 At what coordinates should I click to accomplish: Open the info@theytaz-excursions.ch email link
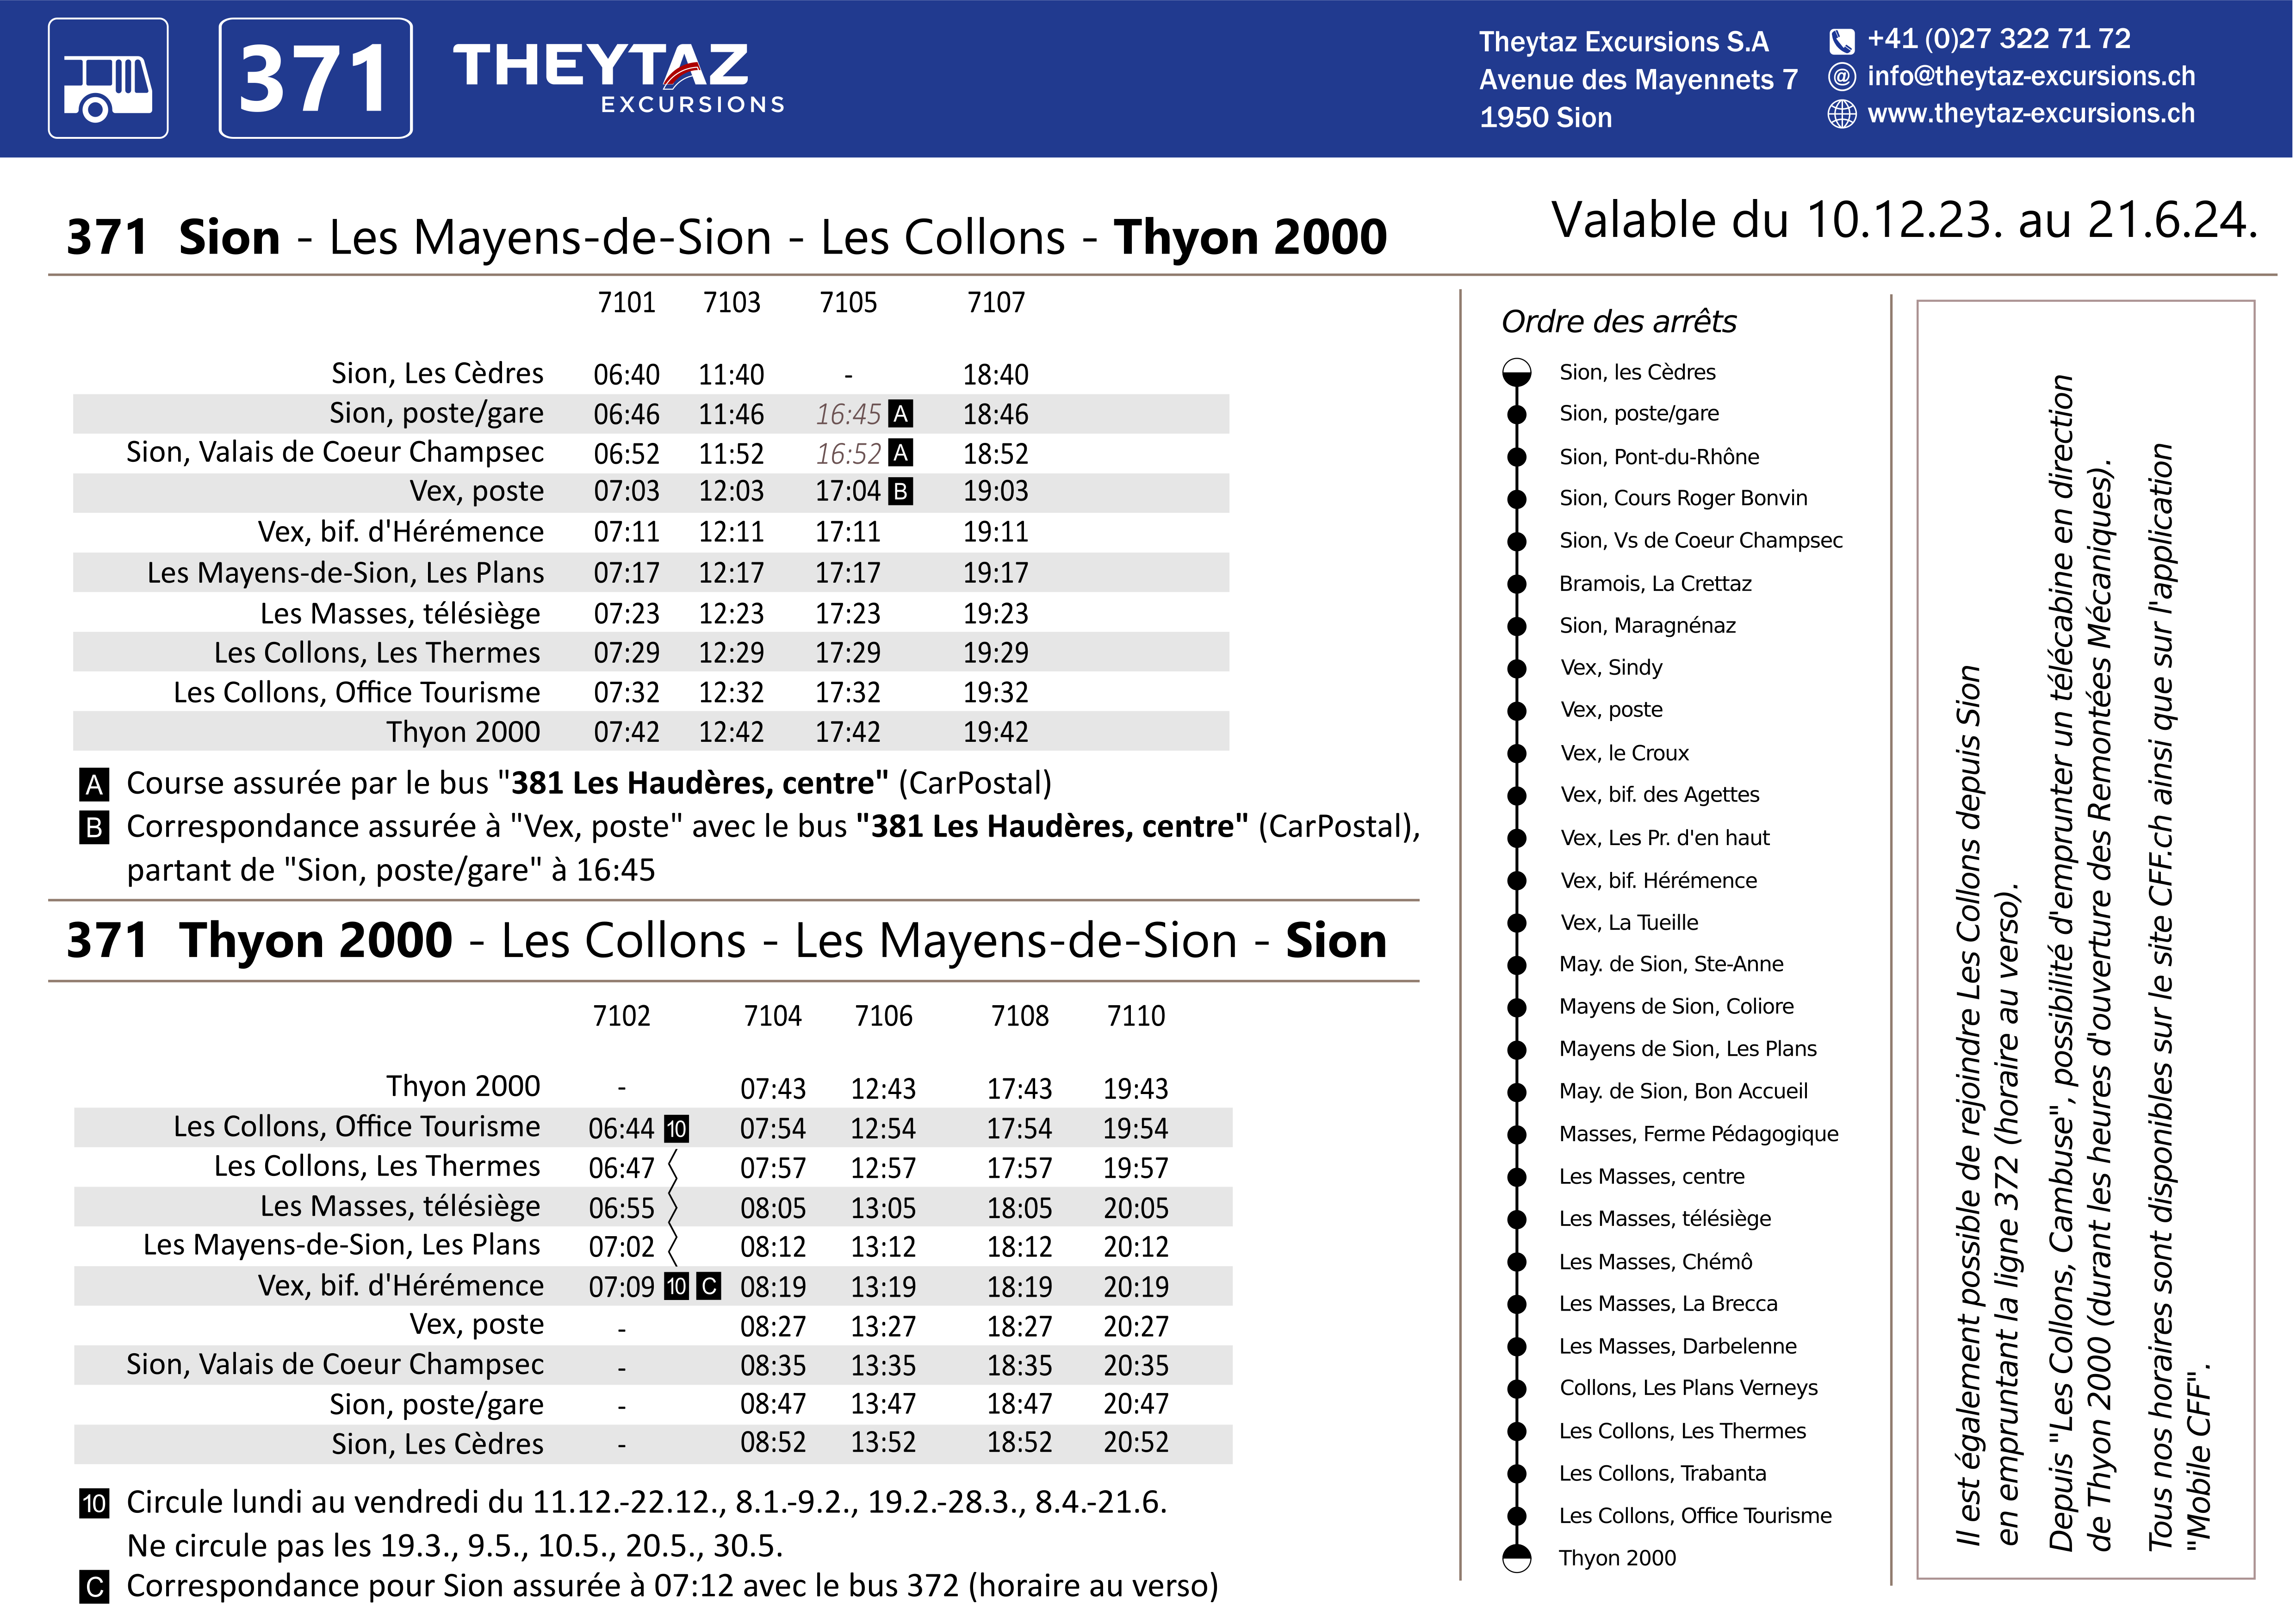2031,76
